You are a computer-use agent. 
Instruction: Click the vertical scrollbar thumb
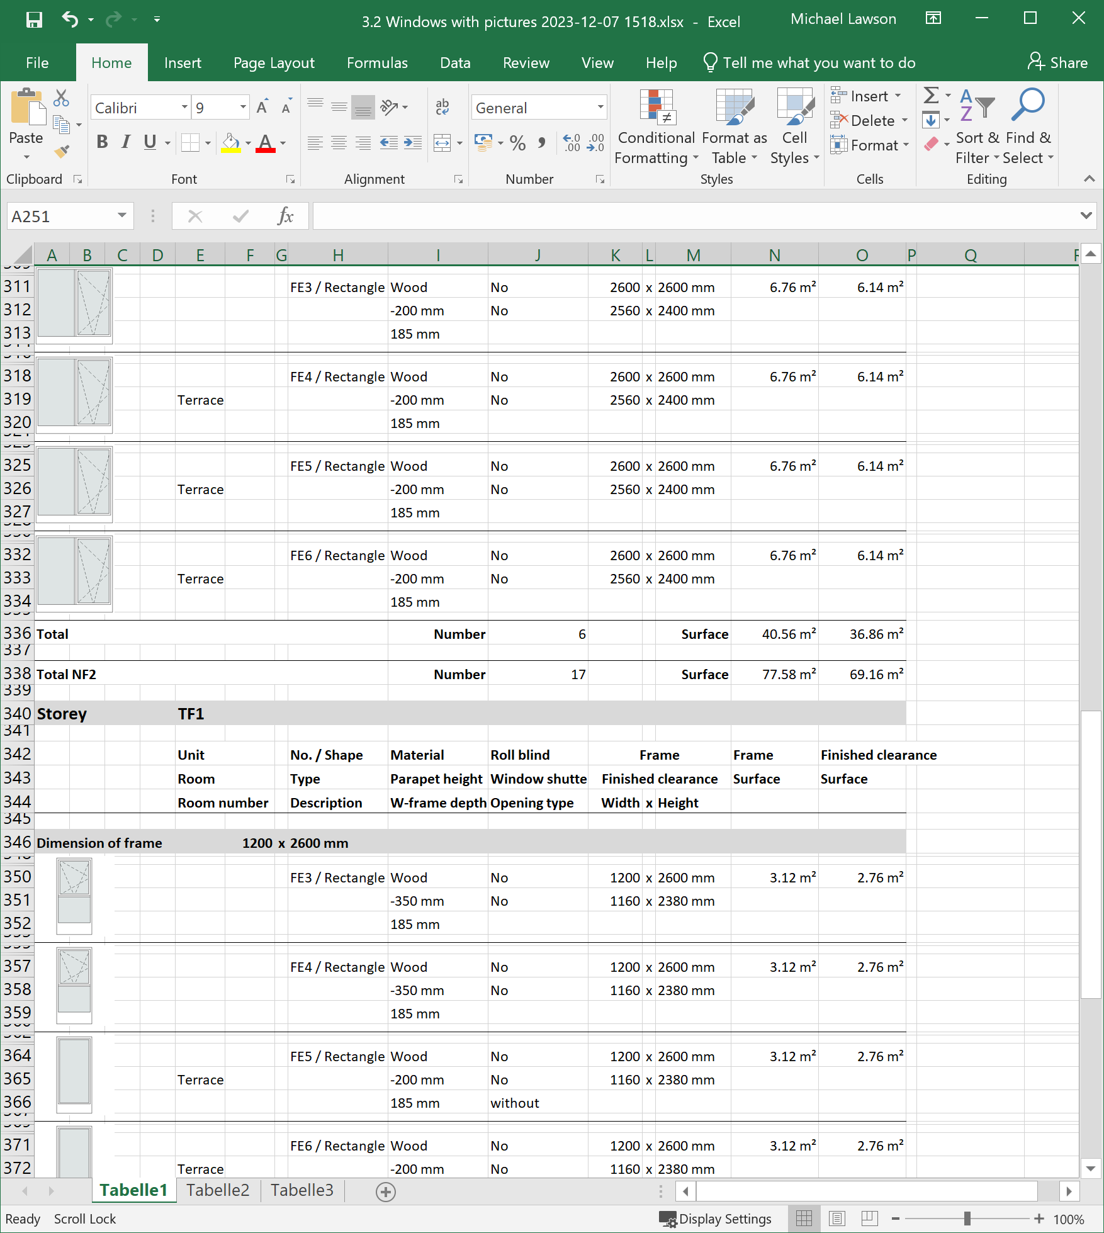point(1091,854)
